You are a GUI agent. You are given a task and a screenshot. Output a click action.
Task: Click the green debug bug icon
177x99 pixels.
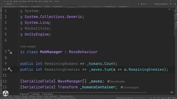click(x=171, y=4)
